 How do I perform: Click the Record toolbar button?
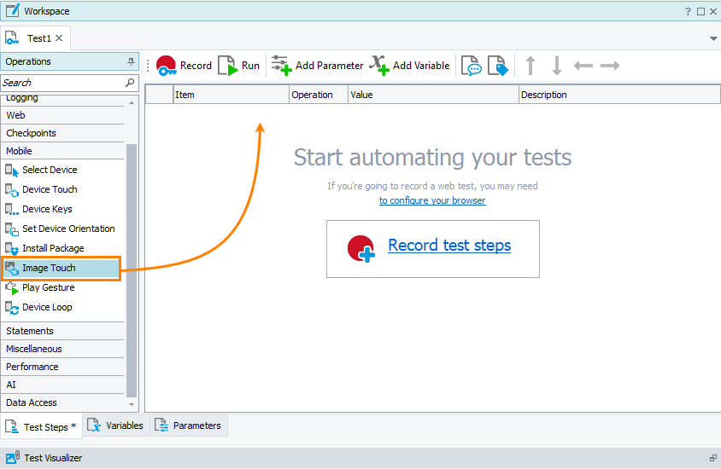(x=184, y=66)
